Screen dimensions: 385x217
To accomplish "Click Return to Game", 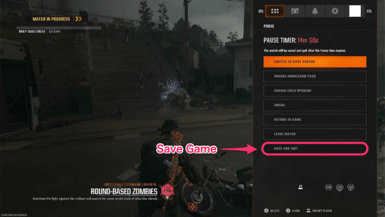I will point(315,120).
